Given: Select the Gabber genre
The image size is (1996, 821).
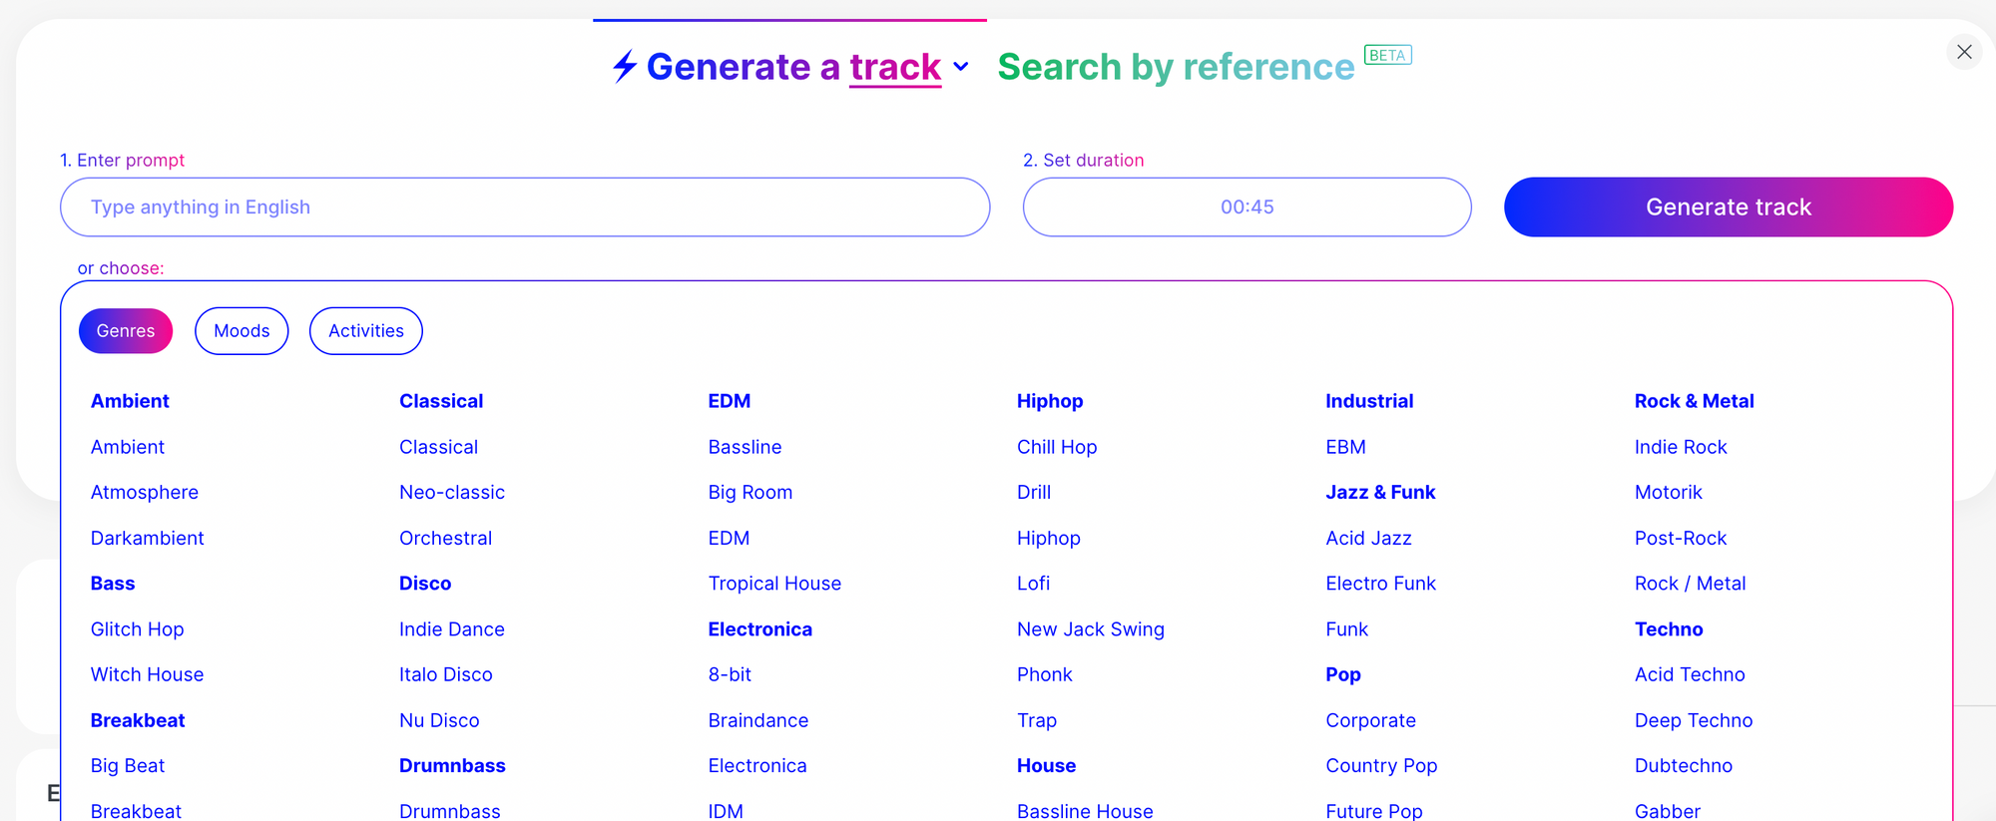Looking at the screenshot, I should coord(1668,811).
